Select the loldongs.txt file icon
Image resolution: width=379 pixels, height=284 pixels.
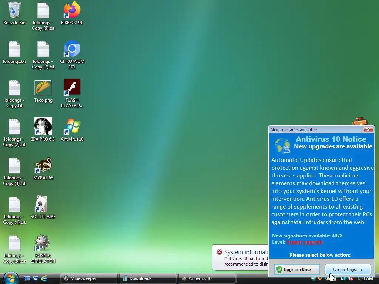coord(14,53)
